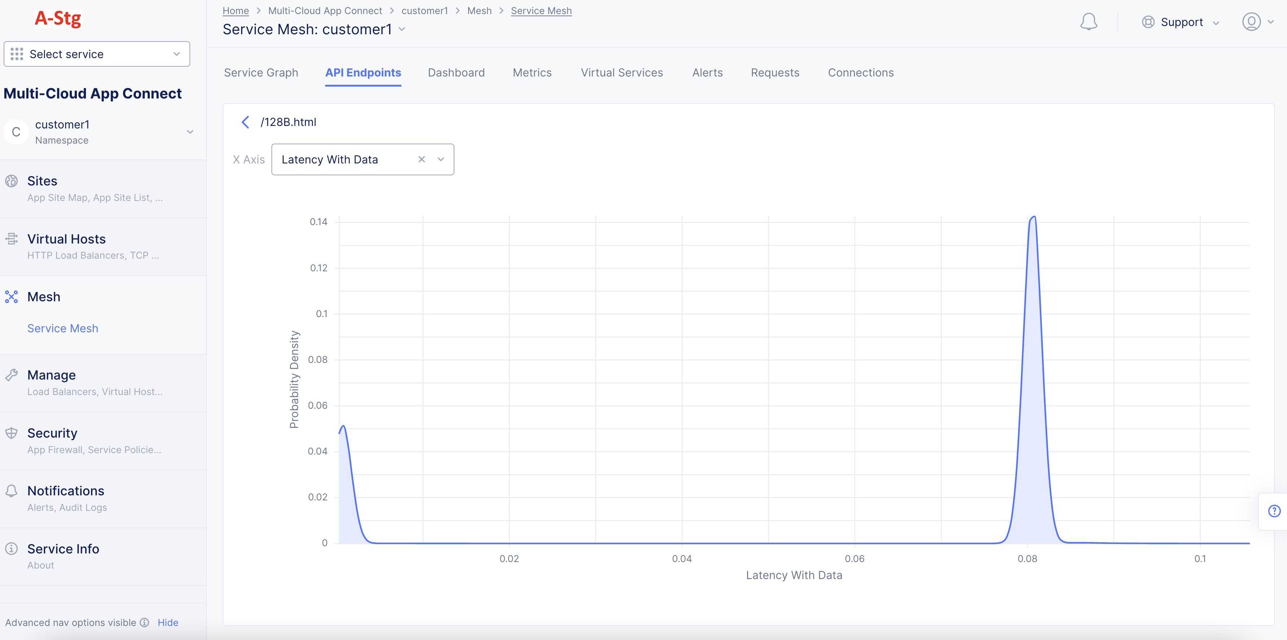Open the Metrics tab
Screen dimensions: 1287x640
point(532,73)
